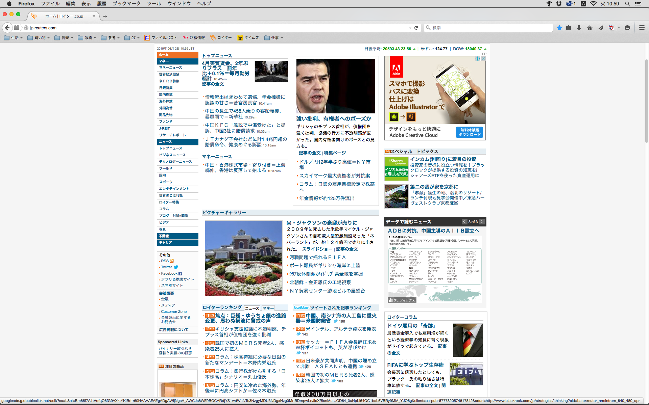Open the PDF tool dropdown arrow

click(619, 28)
